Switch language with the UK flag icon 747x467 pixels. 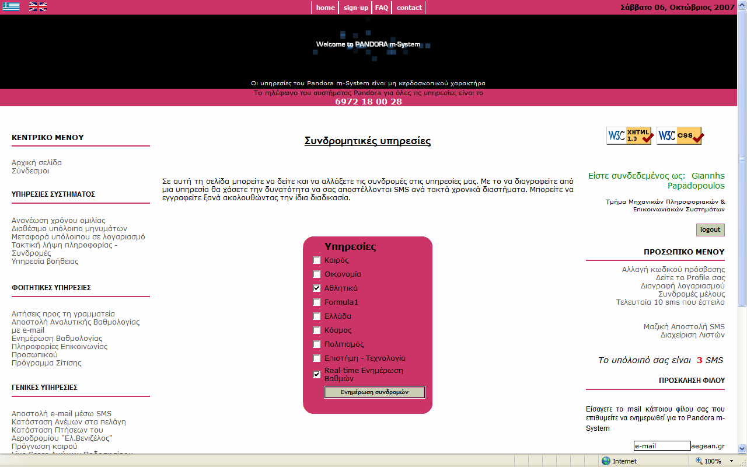[x=38, y=7]
